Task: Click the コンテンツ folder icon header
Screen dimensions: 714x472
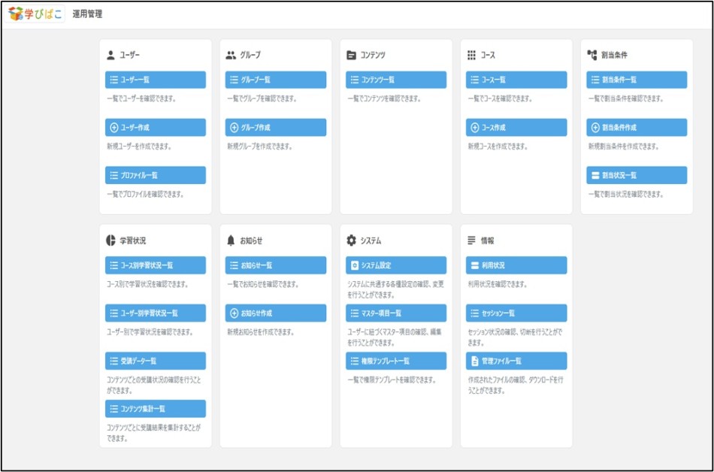Action: [x=352, y=55]
